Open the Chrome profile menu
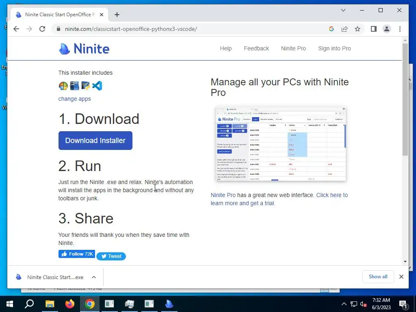416x312 pixels. (x=387, y=29)
